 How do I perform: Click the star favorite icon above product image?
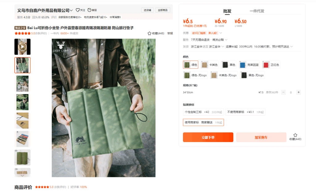point(149,33)
